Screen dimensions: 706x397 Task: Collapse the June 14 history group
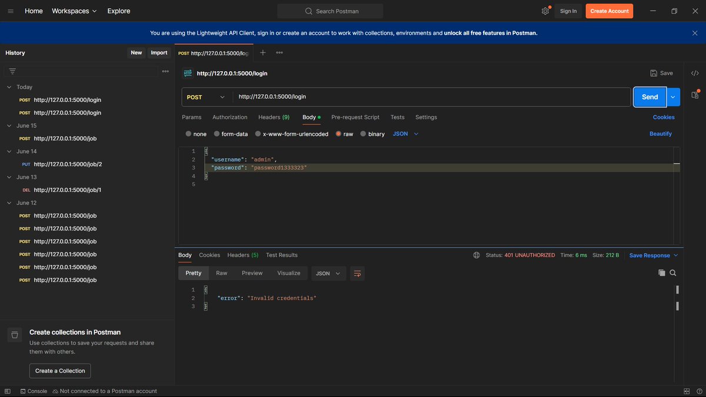(x=9, y=152)
